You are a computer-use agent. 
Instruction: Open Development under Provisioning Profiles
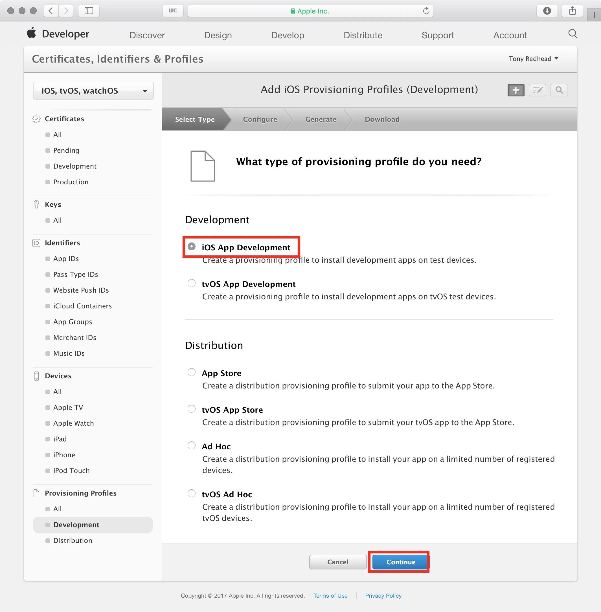point(93,525)
